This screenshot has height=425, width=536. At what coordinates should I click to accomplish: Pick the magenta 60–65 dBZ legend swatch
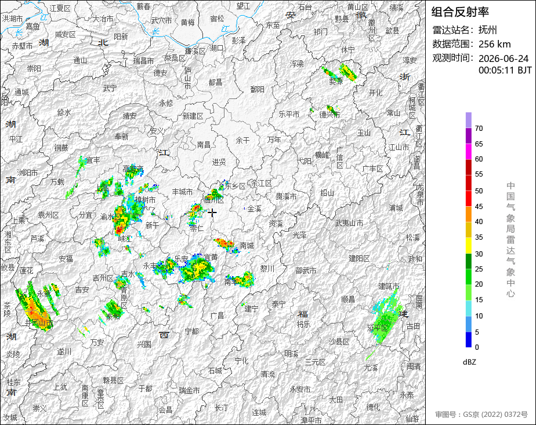click(x=469, y=152)
